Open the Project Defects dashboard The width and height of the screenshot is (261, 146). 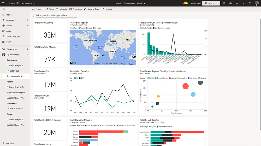[x=13, y=71]
